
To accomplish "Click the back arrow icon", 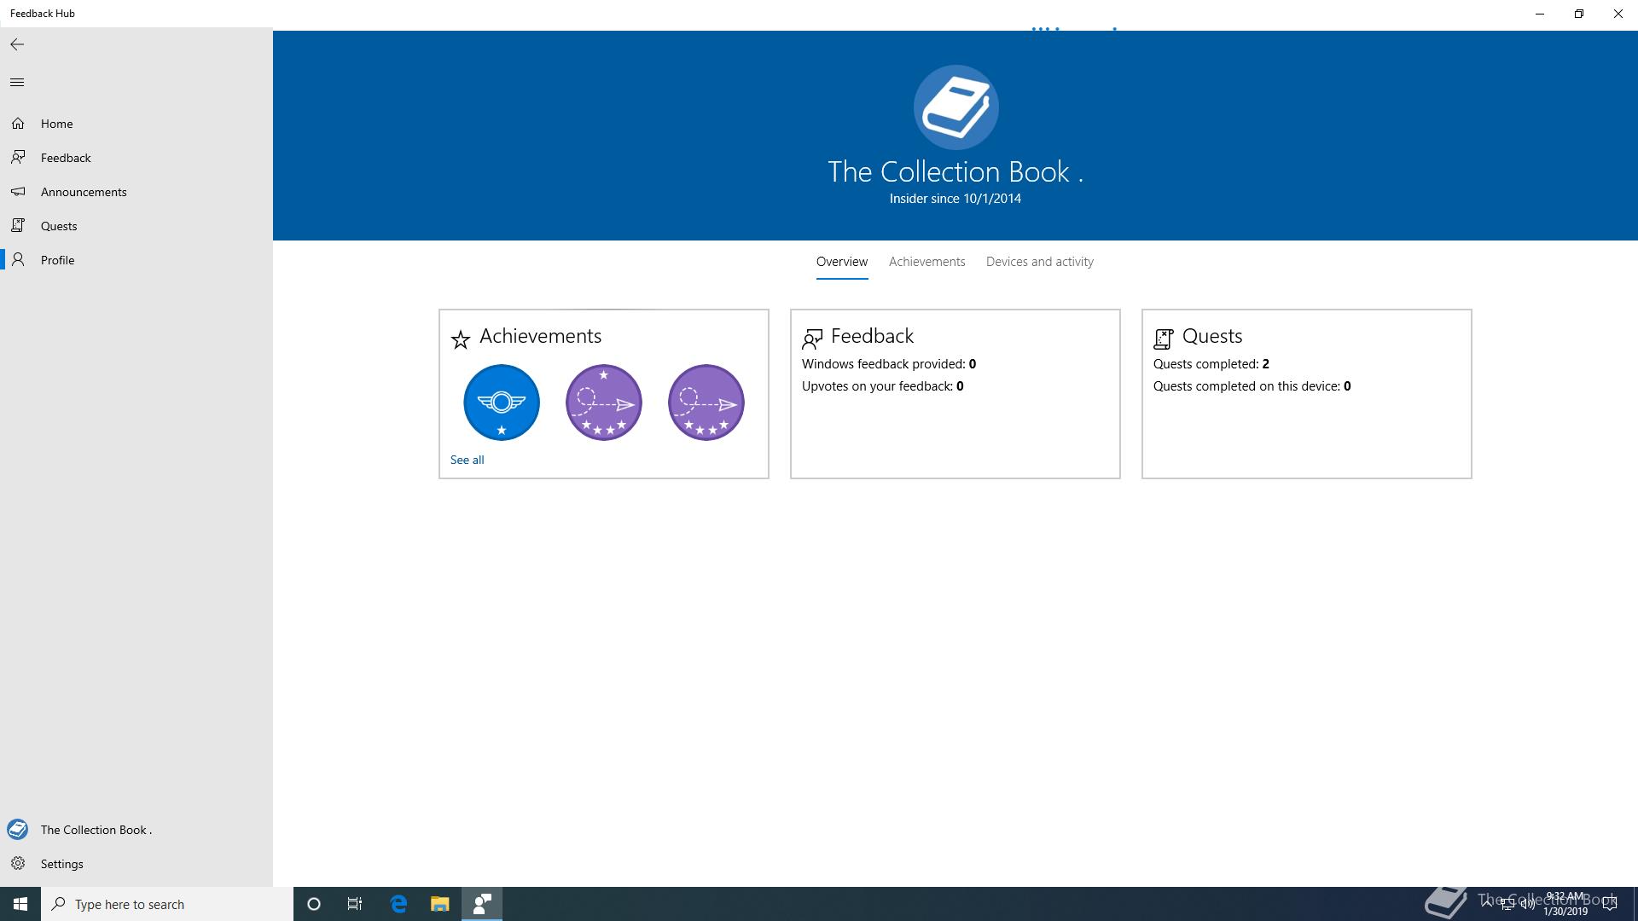I will tap(17, 44).
